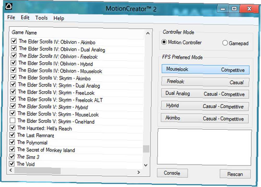The width and height of the screenshot is (261, 187).
Task: Select 'The Sims 3' row text
Action: (28, 157)
